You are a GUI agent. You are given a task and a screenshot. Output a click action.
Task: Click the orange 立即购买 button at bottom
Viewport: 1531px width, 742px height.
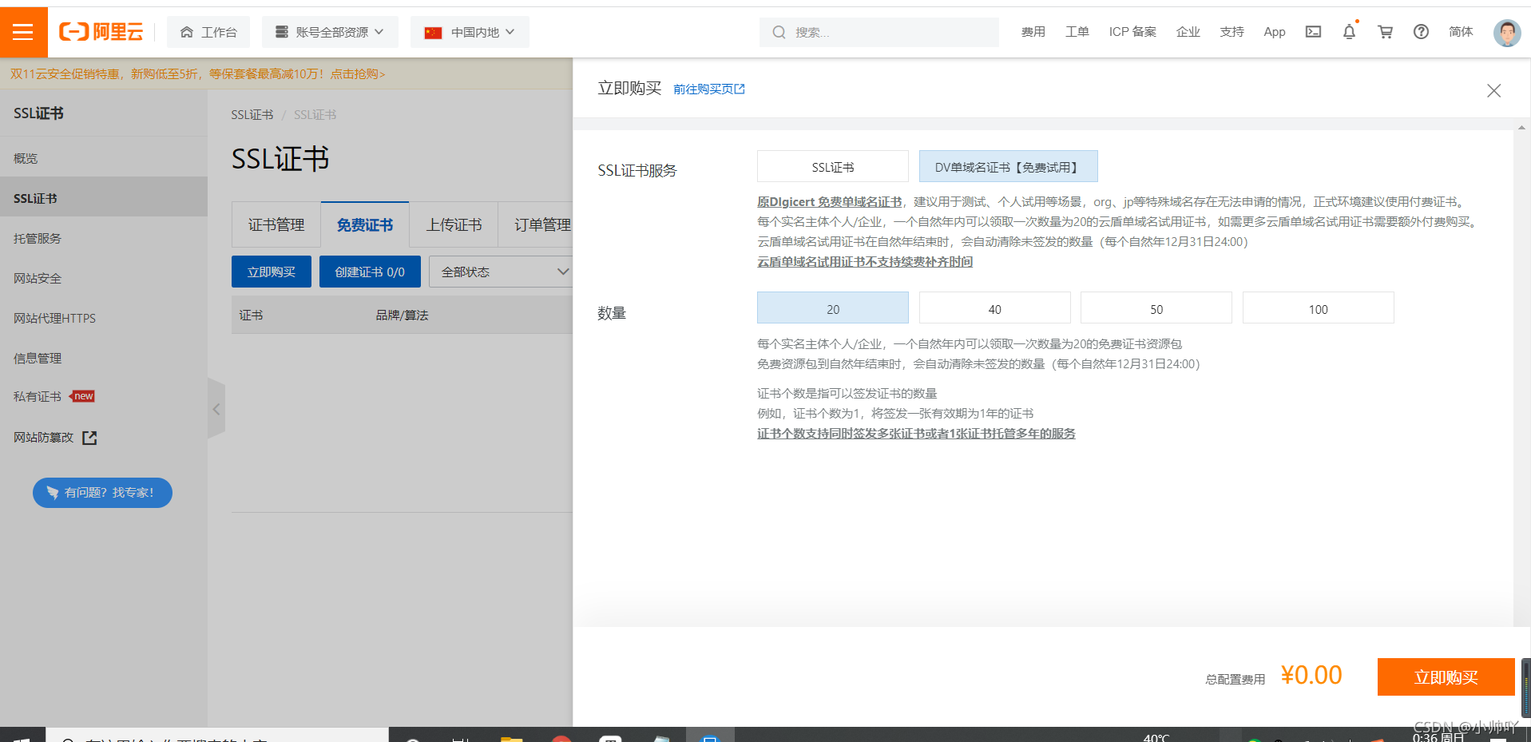(1446, 677)
